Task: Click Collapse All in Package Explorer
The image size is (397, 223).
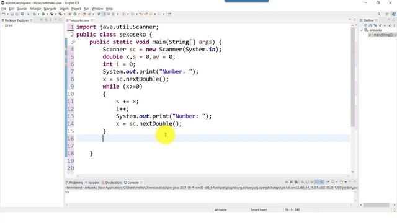Action: pos(42,20)
